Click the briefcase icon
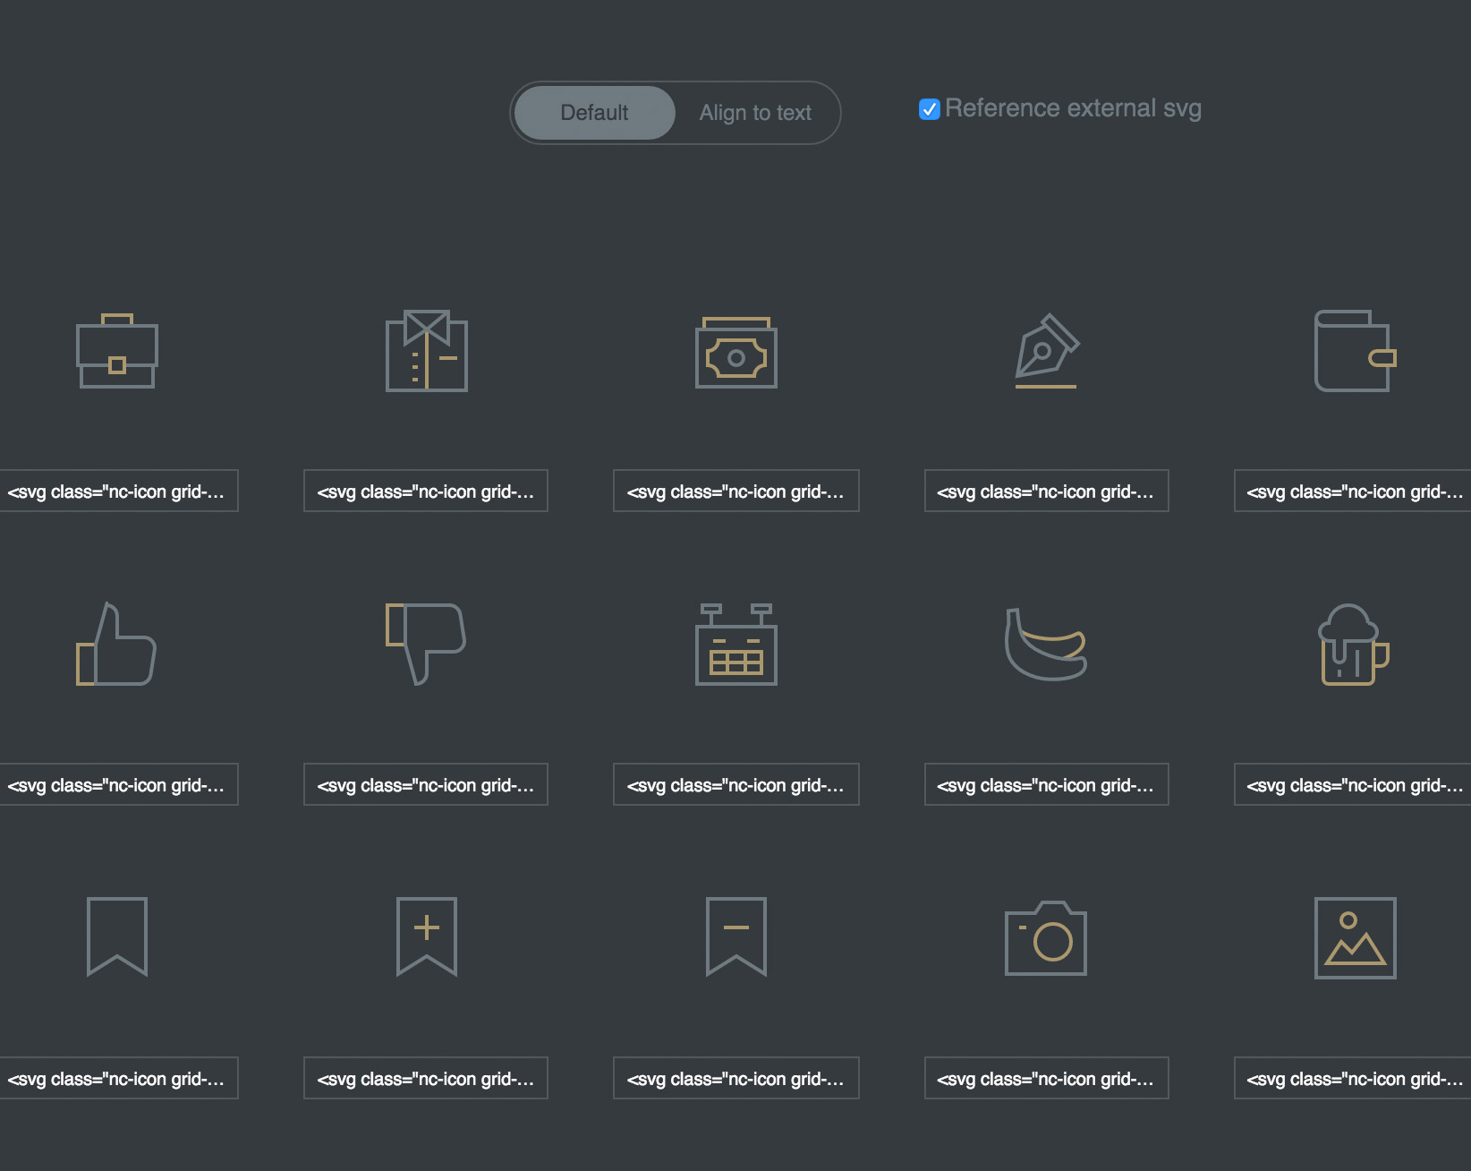 coord(117,351)
